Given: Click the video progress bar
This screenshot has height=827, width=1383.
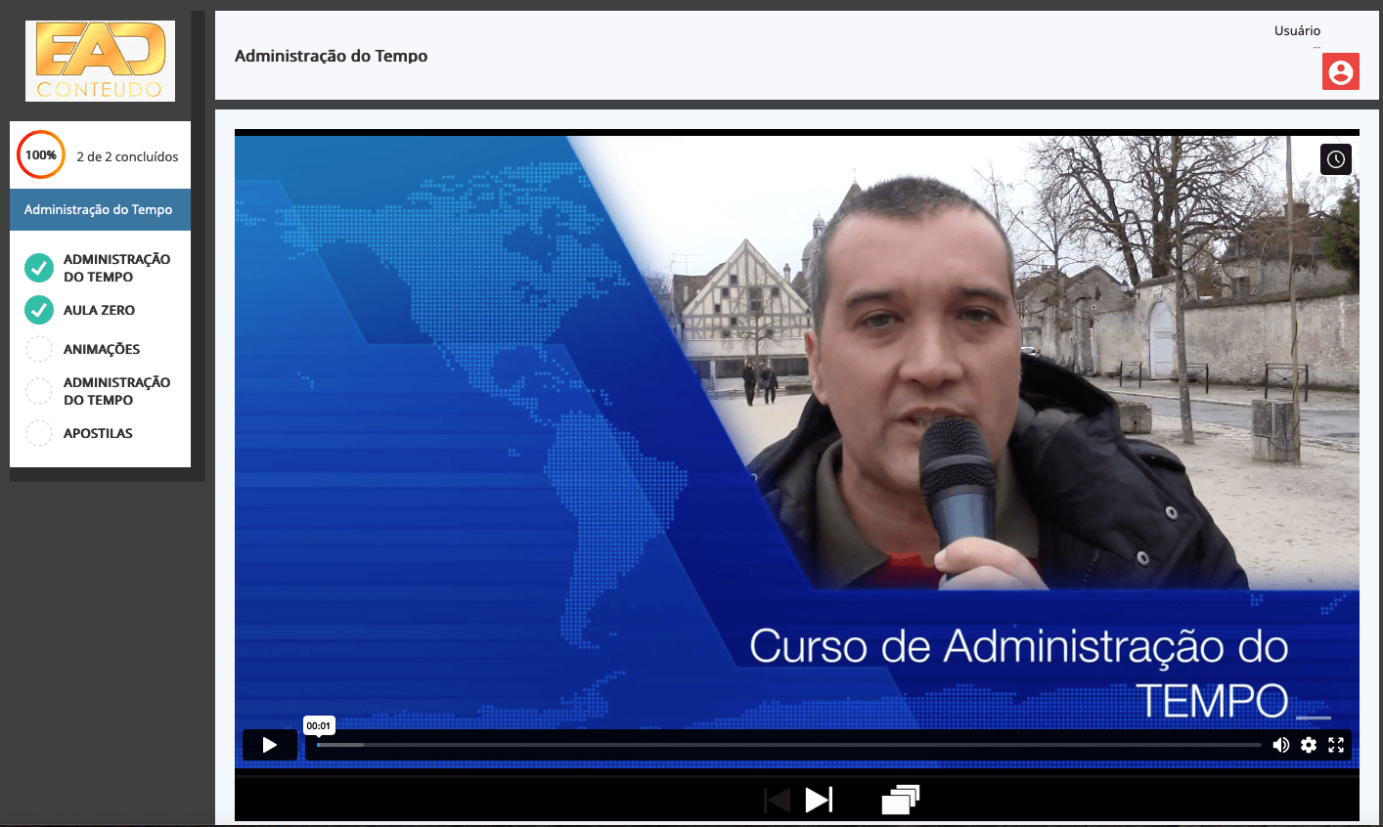Looking at the screenshot, I should pyautogui.click(x=788, y=745).
